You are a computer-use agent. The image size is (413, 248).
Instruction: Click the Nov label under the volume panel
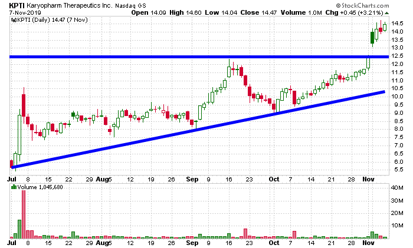(368, 243)
